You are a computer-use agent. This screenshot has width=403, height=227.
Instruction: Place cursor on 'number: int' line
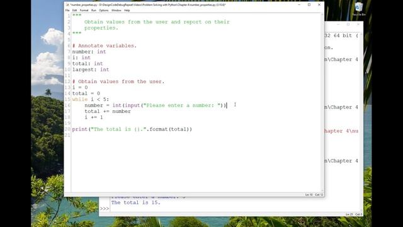(x=89, y=52)
